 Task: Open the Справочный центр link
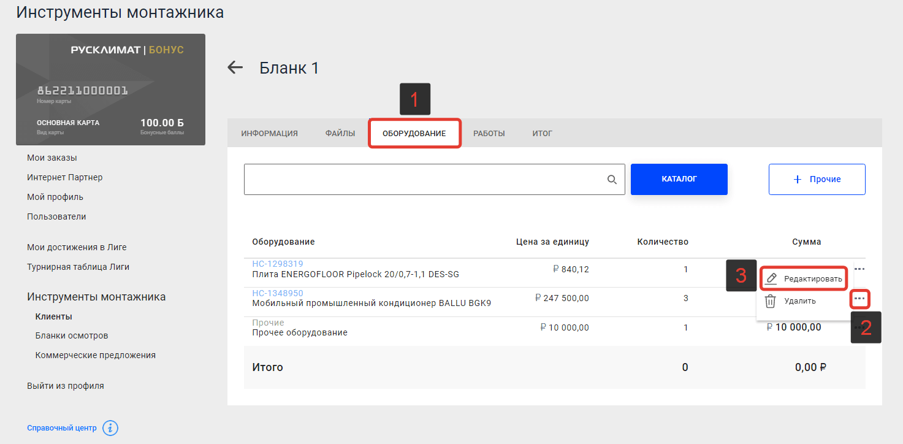[x=62, y=428]
